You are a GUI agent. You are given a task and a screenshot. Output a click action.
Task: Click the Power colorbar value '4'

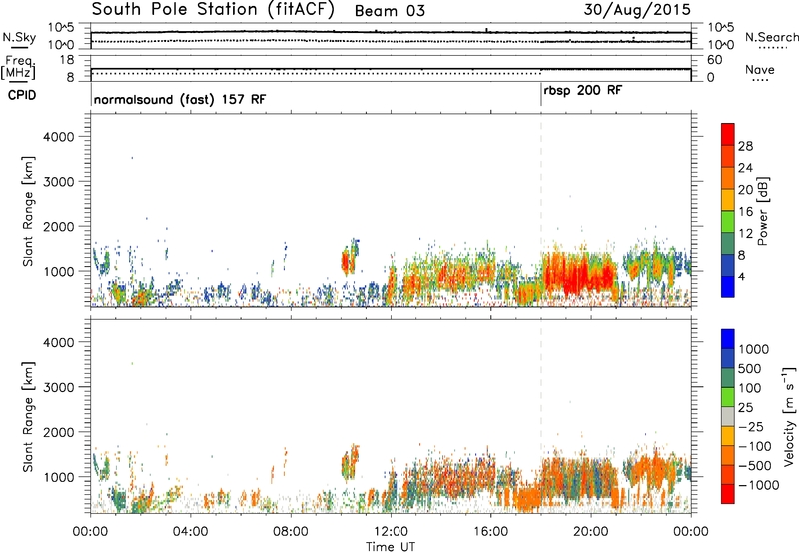click(741, 276)
